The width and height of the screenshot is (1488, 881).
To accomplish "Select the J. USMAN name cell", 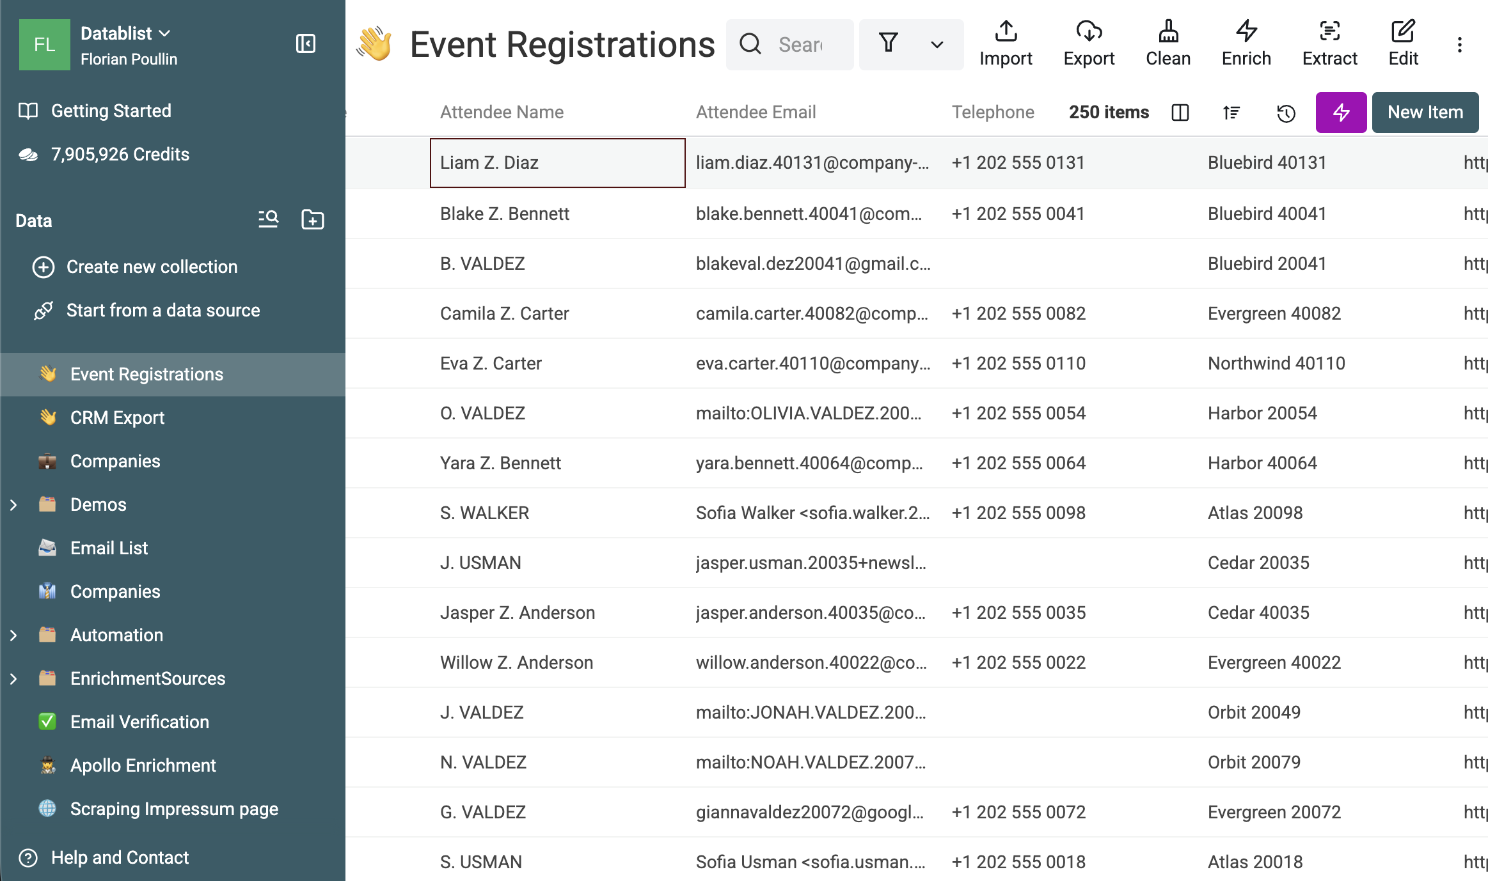I will 558,563.
